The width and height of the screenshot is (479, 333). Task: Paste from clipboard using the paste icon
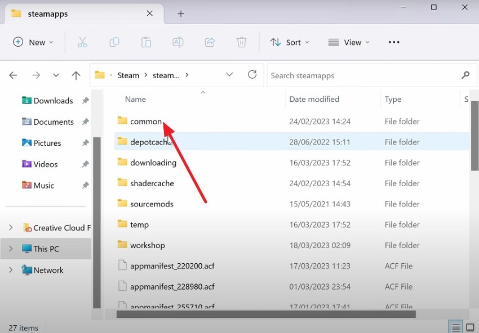pyautogui.click(x=146, y=42)
